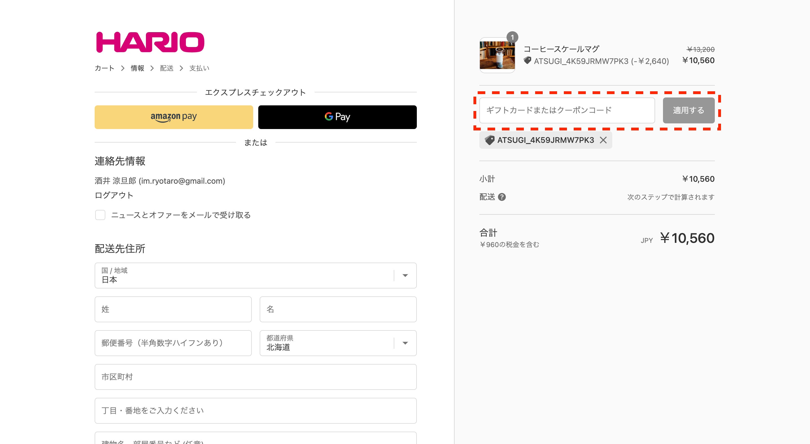Click the coffee scale mug product thumbnail
810x444 pixels.
click(497, 55)
